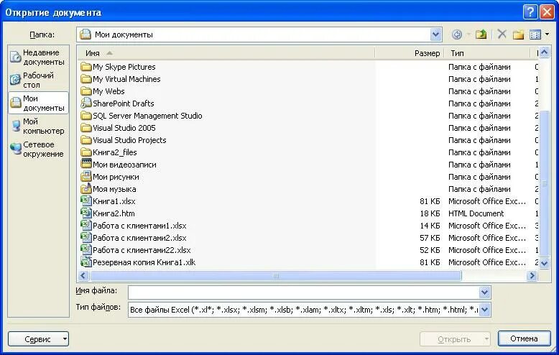Screen dimensions: 559x355
Task: Open Сетевое окружение in places bar
Action: click(x=39, y=149)
